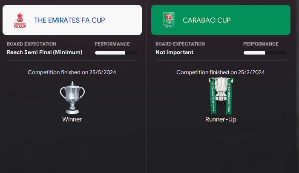This screenshot has width=299, height=173.
Task: Click FA Cup PERFORMANCE heading label
Action: click(112, 44)
